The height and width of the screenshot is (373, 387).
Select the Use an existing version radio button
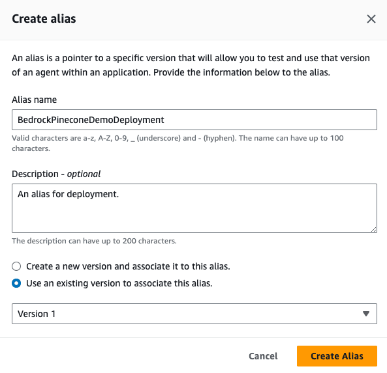coord(16,283)
